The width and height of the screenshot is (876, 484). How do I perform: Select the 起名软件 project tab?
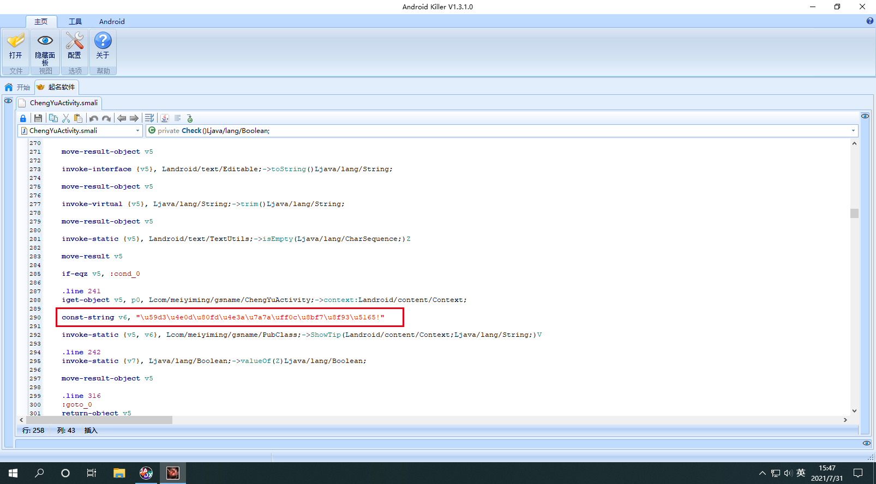click(56, 87)
